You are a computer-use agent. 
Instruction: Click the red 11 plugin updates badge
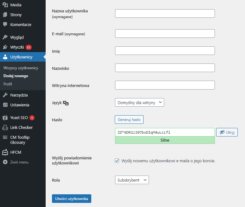point(29,47)
